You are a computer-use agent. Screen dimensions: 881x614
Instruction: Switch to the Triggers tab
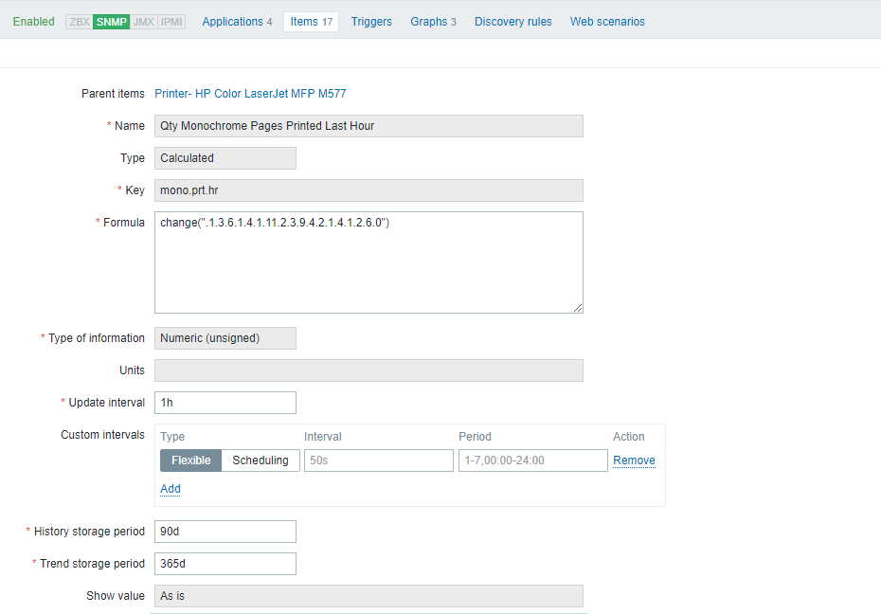tap(371, 21)
